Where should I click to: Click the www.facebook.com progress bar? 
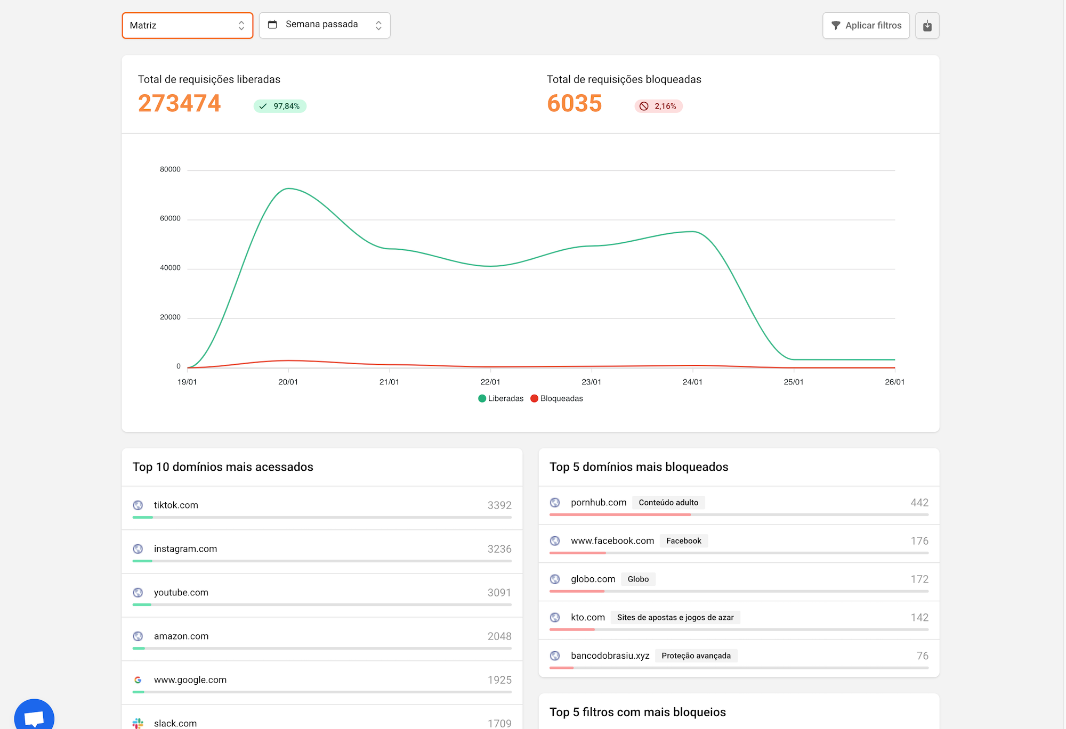pos(739,553)
